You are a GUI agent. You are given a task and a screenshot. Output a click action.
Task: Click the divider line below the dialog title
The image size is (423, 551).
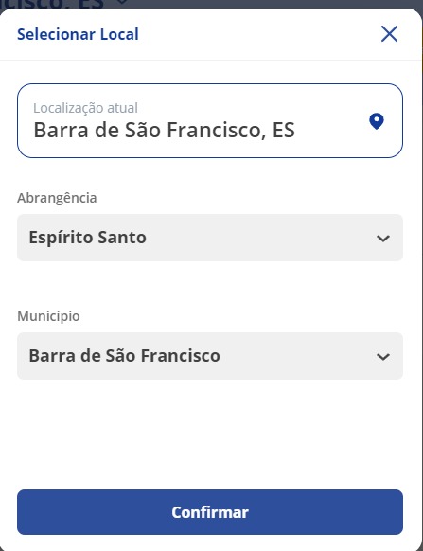pyautogui.click(x=210, y=60)
